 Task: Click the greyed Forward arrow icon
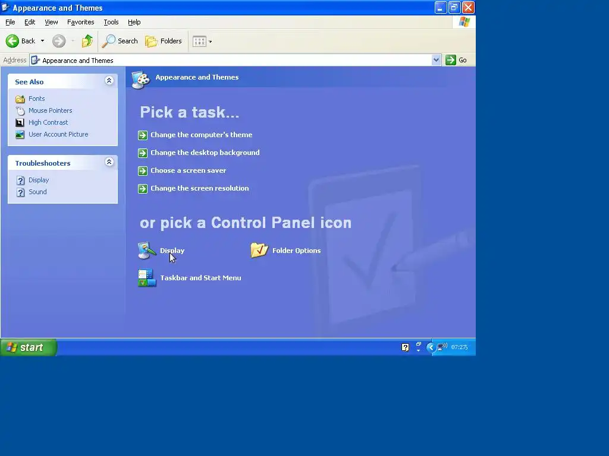click(x=59, y=41)
